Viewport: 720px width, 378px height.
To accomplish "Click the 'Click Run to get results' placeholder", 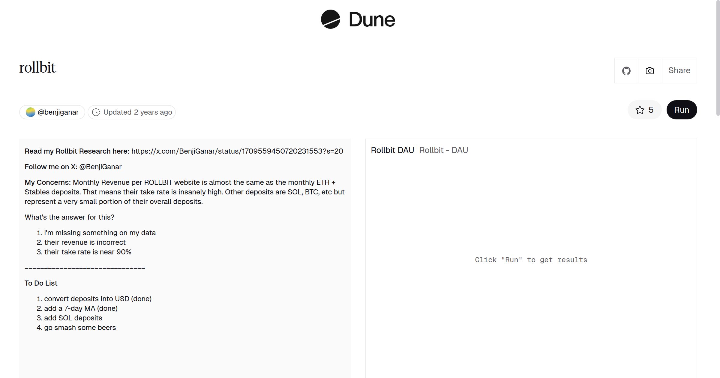I will pos(531,260).
